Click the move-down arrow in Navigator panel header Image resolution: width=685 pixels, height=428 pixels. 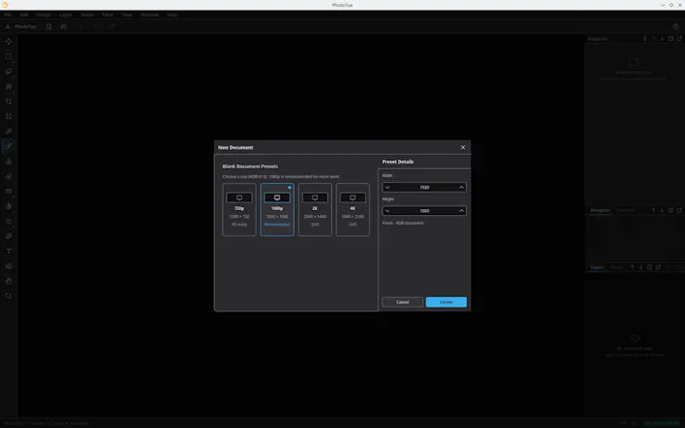tap(662, 210)
